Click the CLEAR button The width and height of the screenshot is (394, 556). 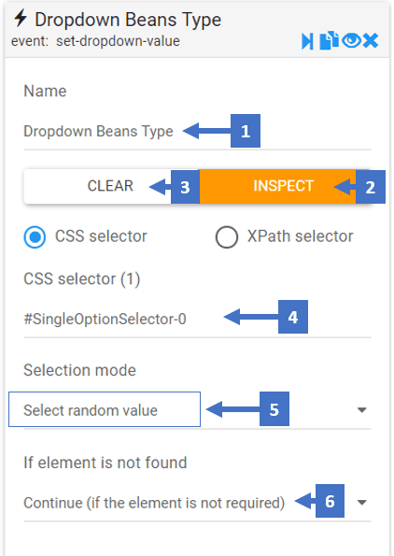(111, 186)
